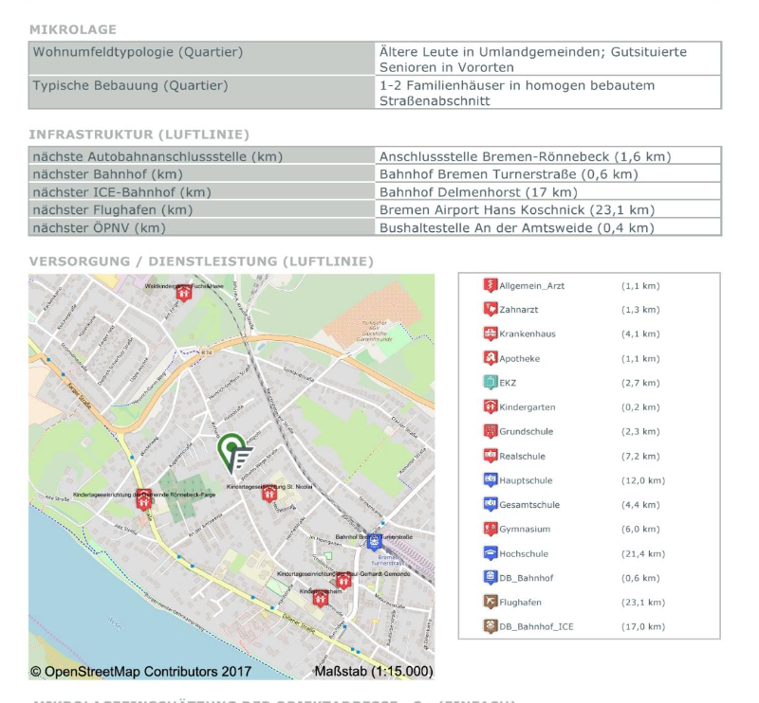This screenshot has height=703, width=759.
Task: Click the Realschule legend icon
Action: coord(490,456)
